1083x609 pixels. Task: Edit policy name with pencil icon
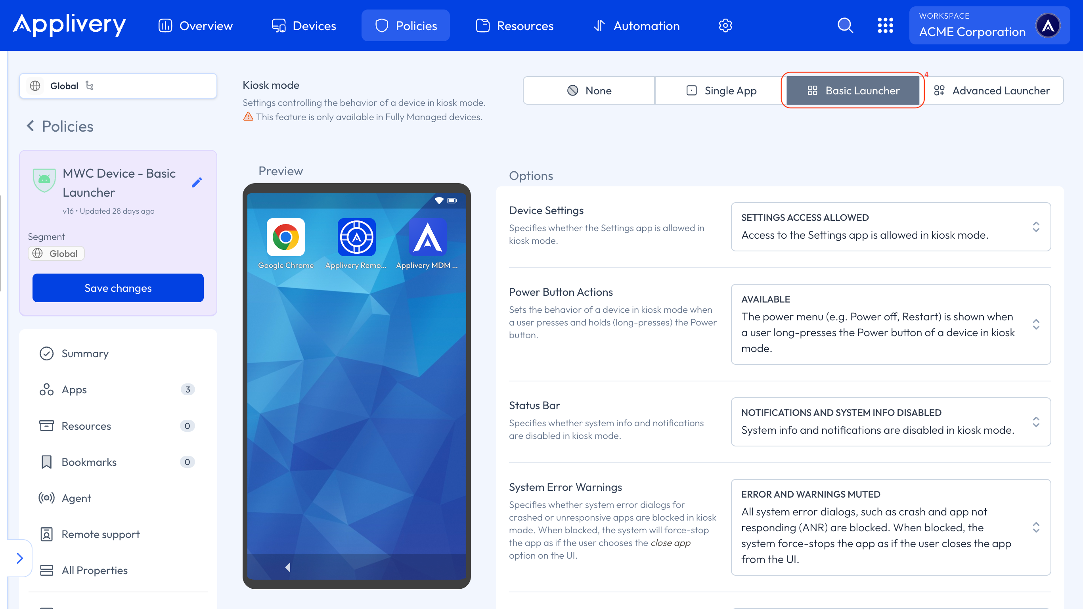click(197, 182)
